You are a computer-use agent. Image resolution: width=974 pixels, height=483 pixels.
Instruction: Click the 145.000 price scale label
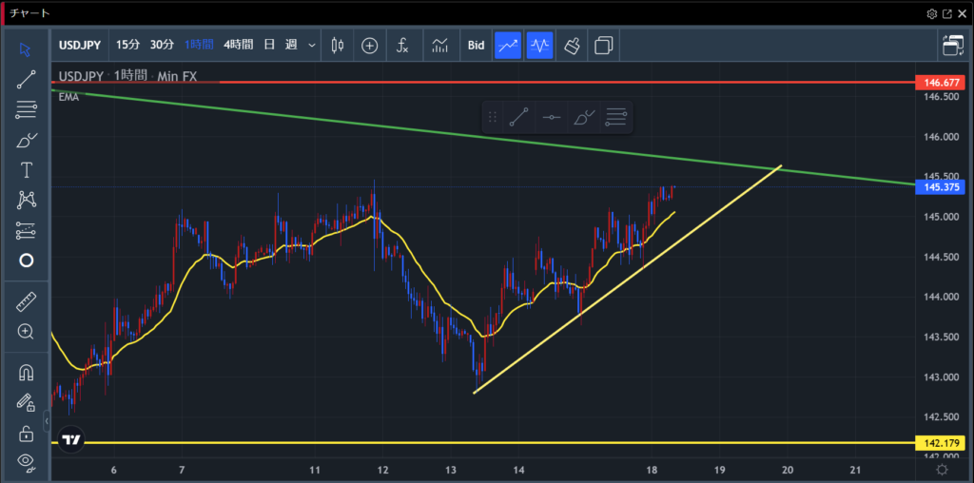click(940, 217)
